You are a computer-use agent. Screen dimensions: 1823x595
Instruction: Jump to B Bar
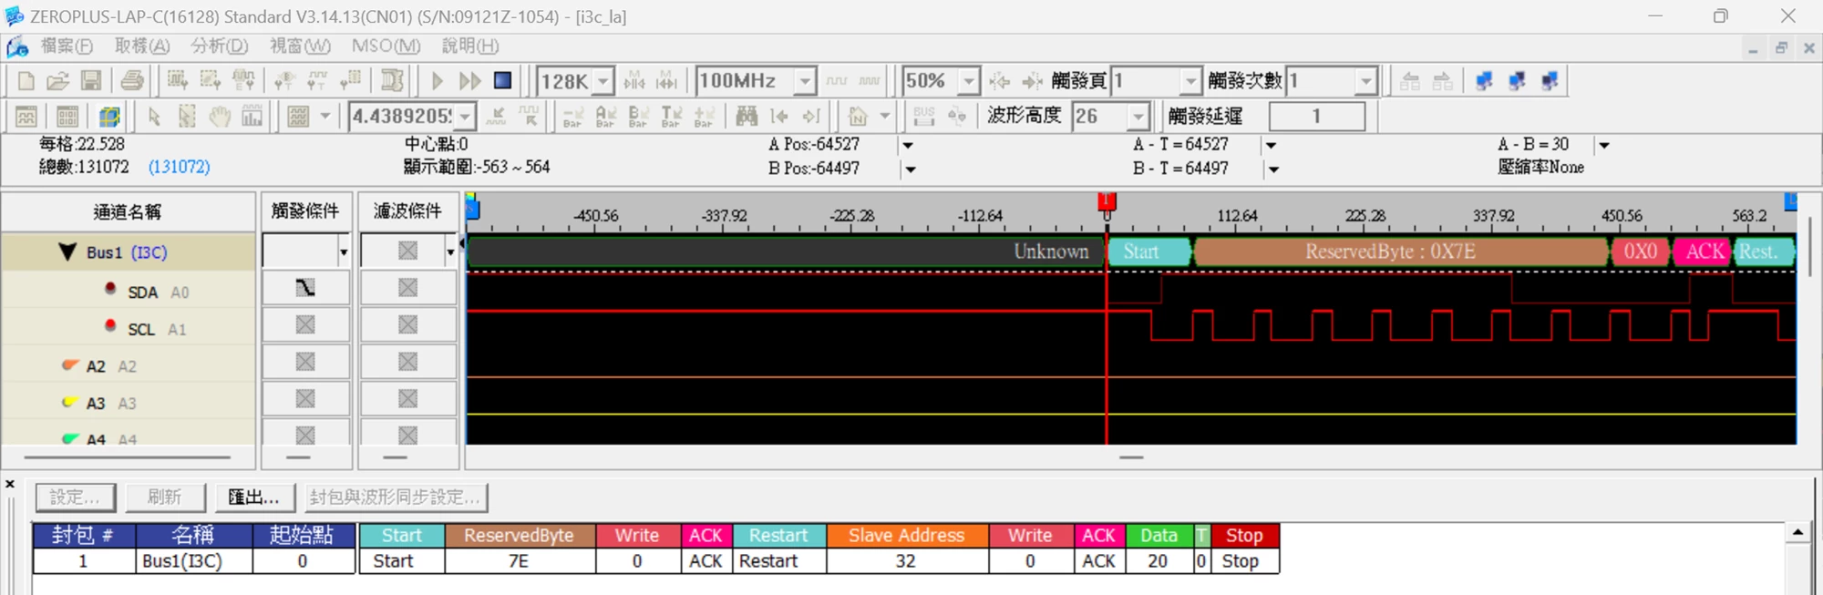[x=638, y=117]
